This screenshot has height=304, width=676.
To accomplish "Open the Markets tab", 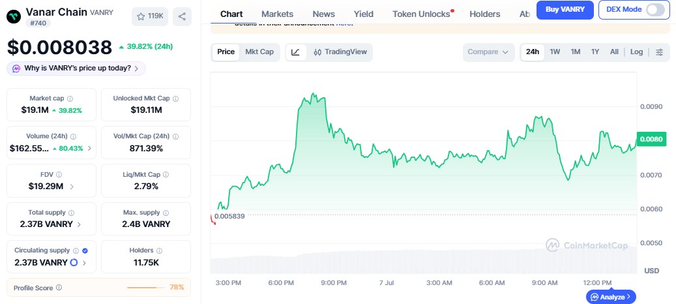I will click(x=277, y=14).
